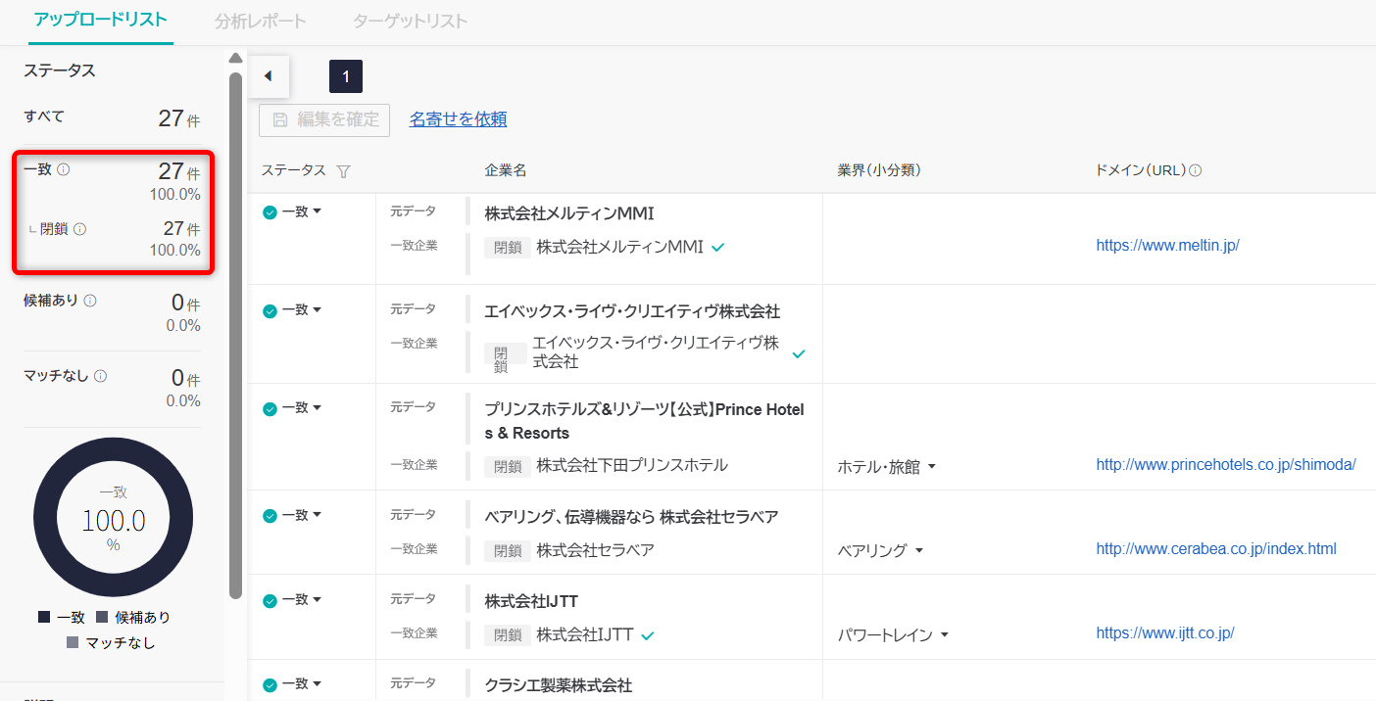Screen dimensions: 1376x701
Task: Click info icon next to 一致 in sidebar
Action: pyautogui.click(x=64, y=169)
